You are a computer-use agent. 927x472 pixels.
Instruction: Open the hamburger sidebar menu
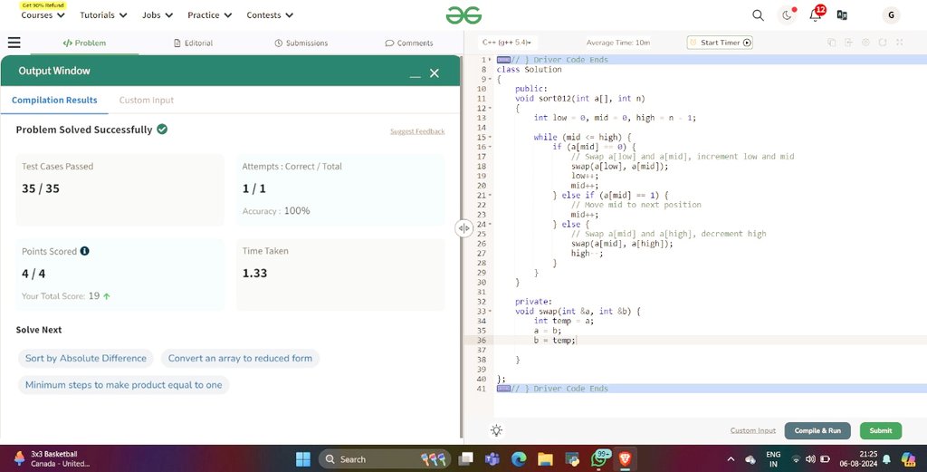(x=14, y=43)
